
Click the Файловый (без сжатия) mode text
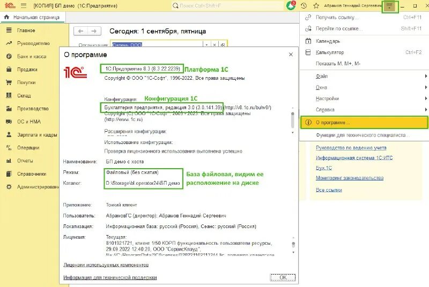pos(132,172)
